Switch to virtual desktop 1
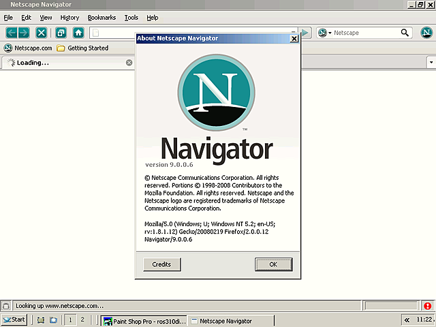Viewport: 436px width, 327px height. click(x=70, y=320)
